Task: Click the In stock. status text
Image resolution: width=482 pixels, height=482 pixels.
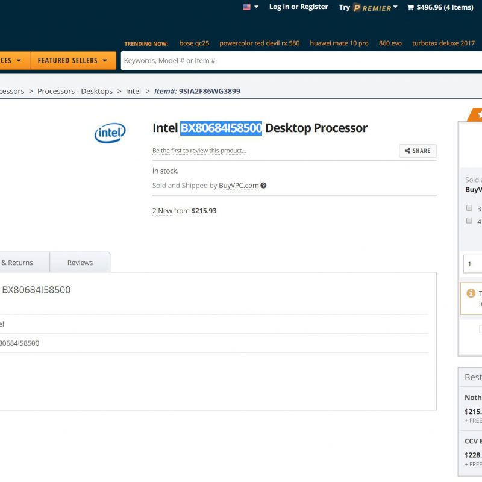Action: click(x=165, y=171)
